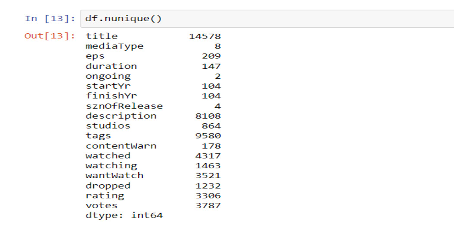
Task: Click the dtype: int64 line
Action: tap(124, 215)
